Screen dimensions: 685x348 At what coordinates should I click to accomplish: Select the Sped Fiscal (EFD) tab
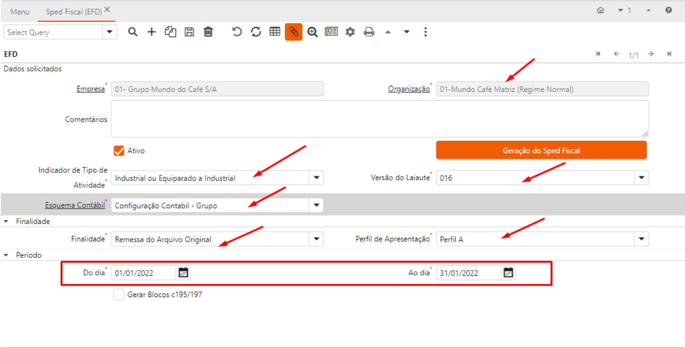(x=73, y=12)
